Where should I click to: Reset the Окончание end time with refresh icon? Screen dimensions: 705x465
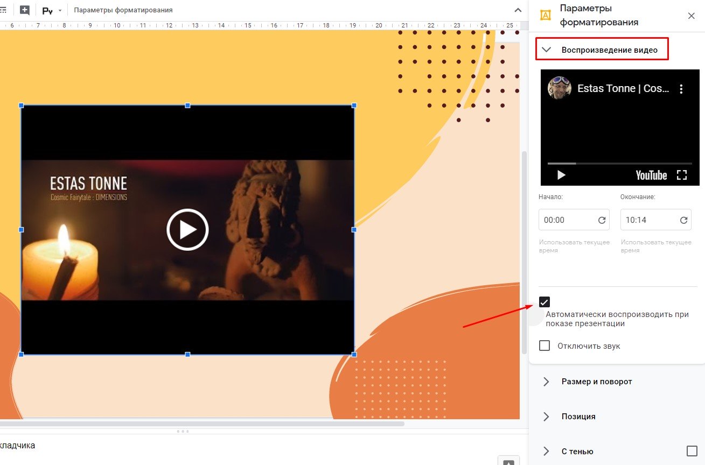point(683,220)
